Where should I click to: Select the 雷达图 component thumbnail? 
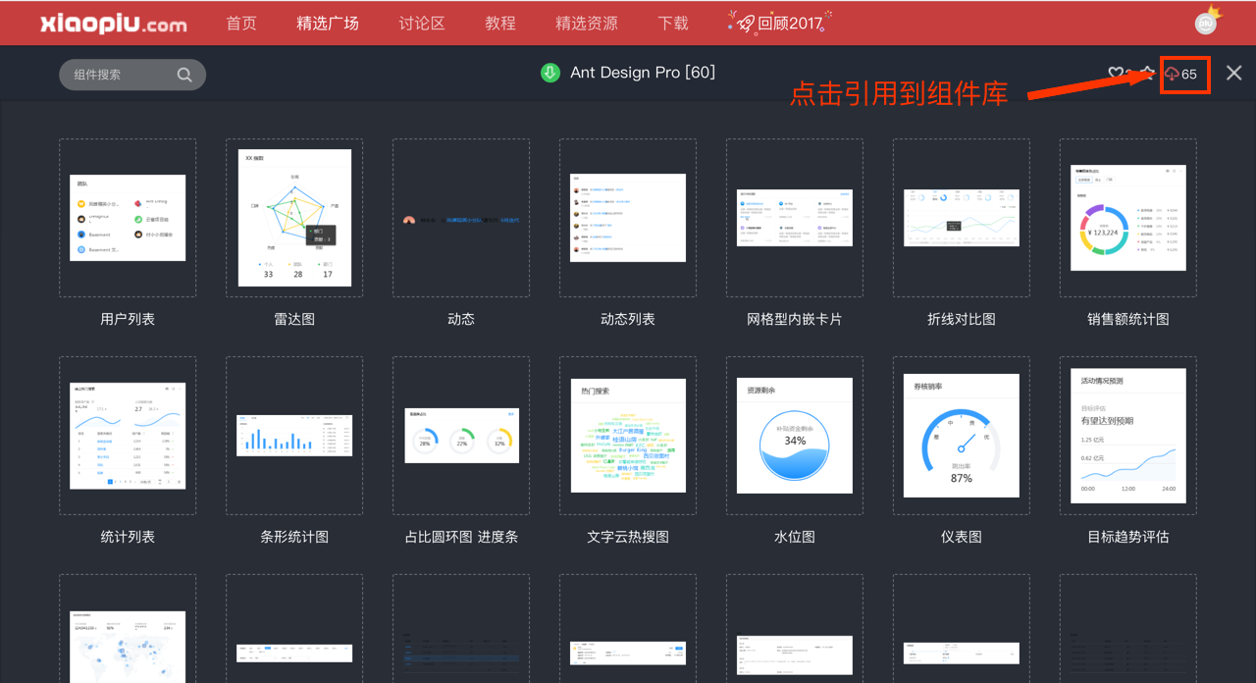(294, 218)
